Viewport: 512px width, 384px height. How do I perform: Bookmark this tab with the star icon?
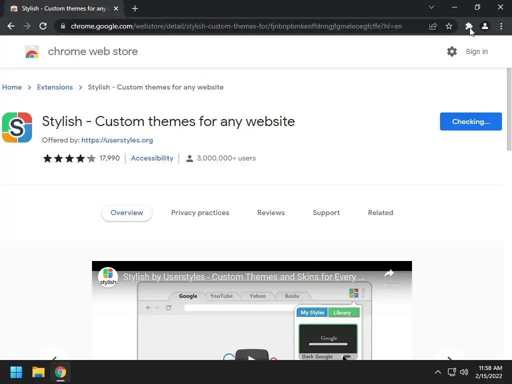[x=449, y=26]
